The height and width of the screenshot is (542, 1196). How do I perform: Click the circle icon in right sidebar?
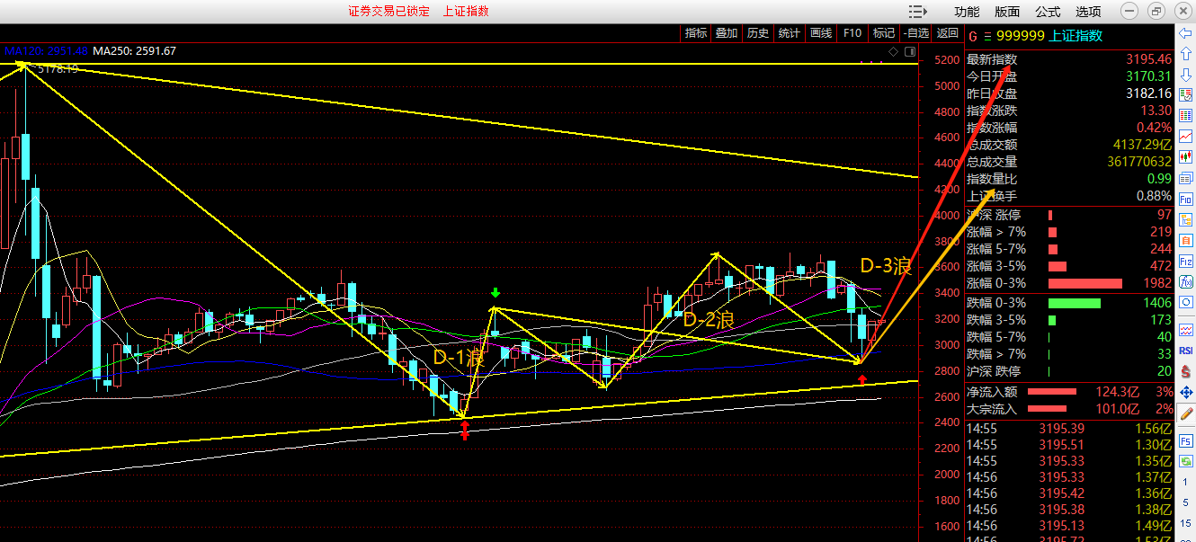[1186, 303]
